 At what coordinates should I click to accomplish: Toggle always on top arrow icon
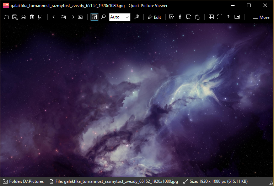228,17
